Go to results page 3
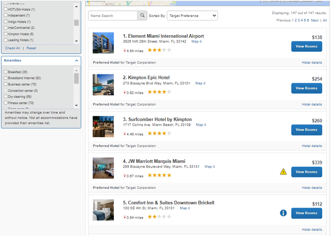This screenshot has width=331, height=236. point(299,20)
